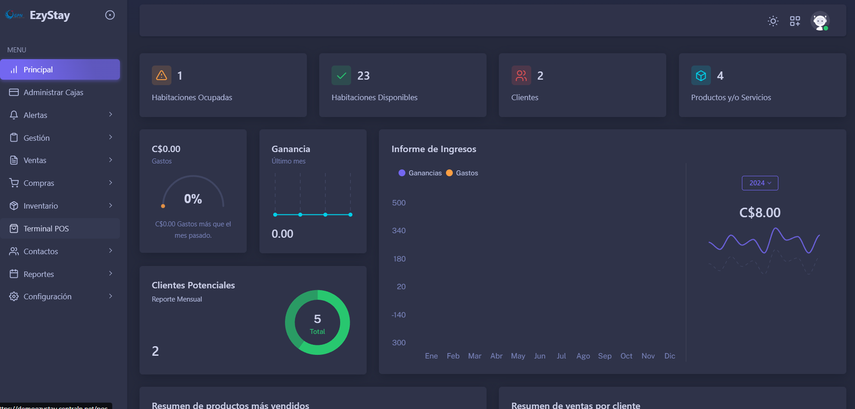Click the Clientes Potenciales donut chart
855x409 pixels.
pos(317,323)
